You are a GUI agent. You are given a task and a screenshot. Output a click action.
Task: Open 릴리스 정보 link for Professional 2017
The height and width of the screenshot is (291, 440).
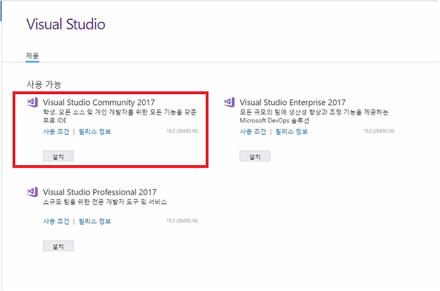click(95, 221)
